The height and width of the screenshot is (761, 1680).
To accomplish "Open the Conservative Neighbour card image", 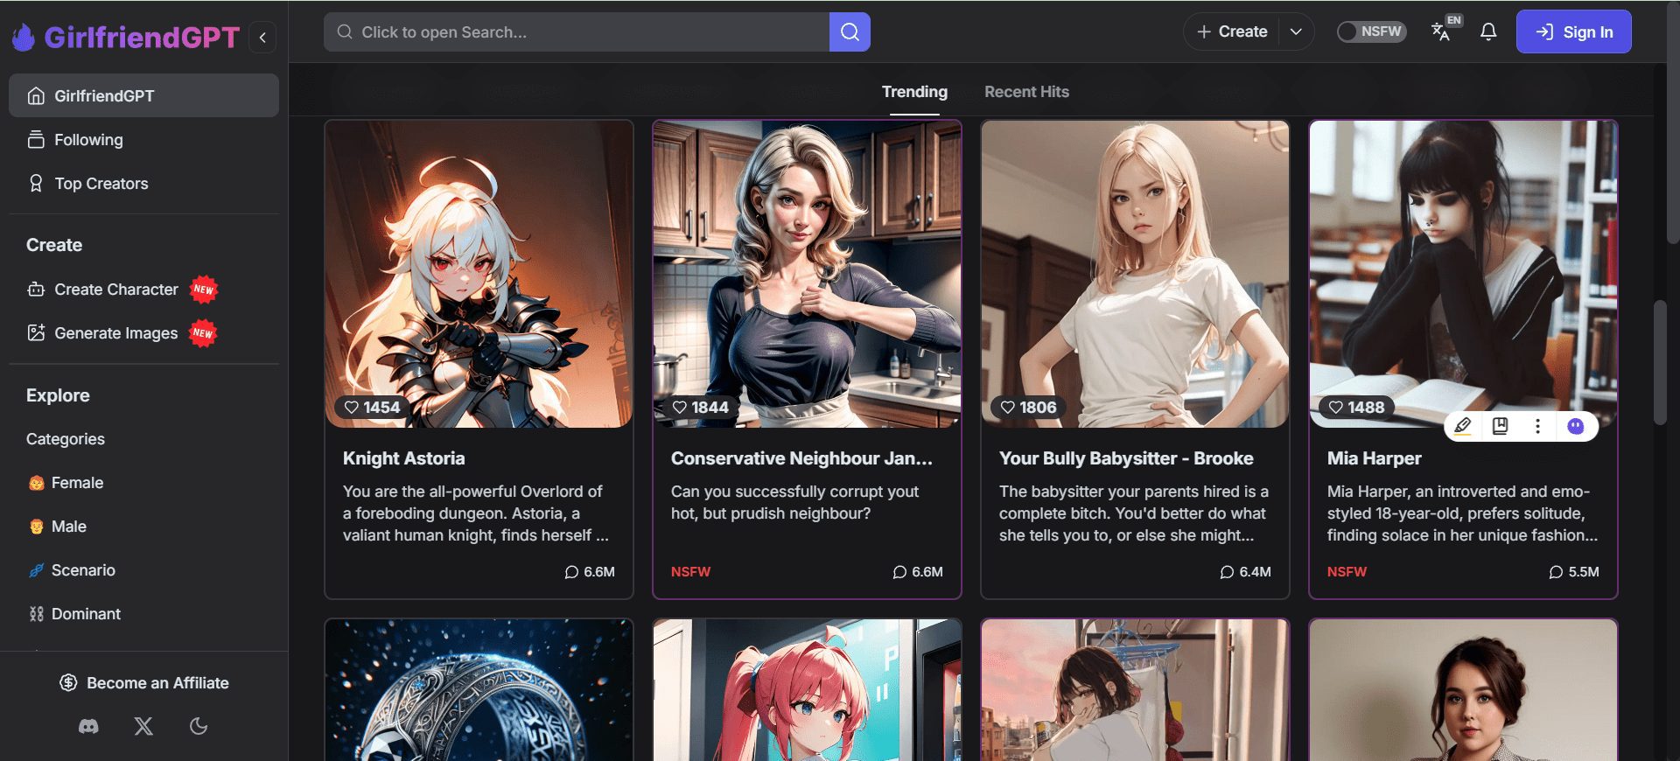I will pyautogui.click(x=807, y=274).
